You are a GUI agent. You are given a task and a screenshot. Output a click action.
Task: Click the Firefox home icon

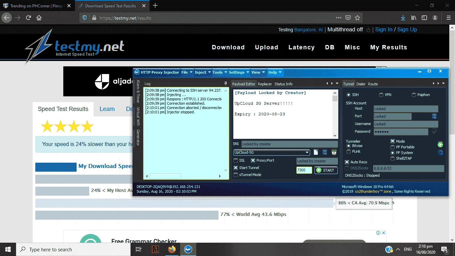tap(39, 18)
